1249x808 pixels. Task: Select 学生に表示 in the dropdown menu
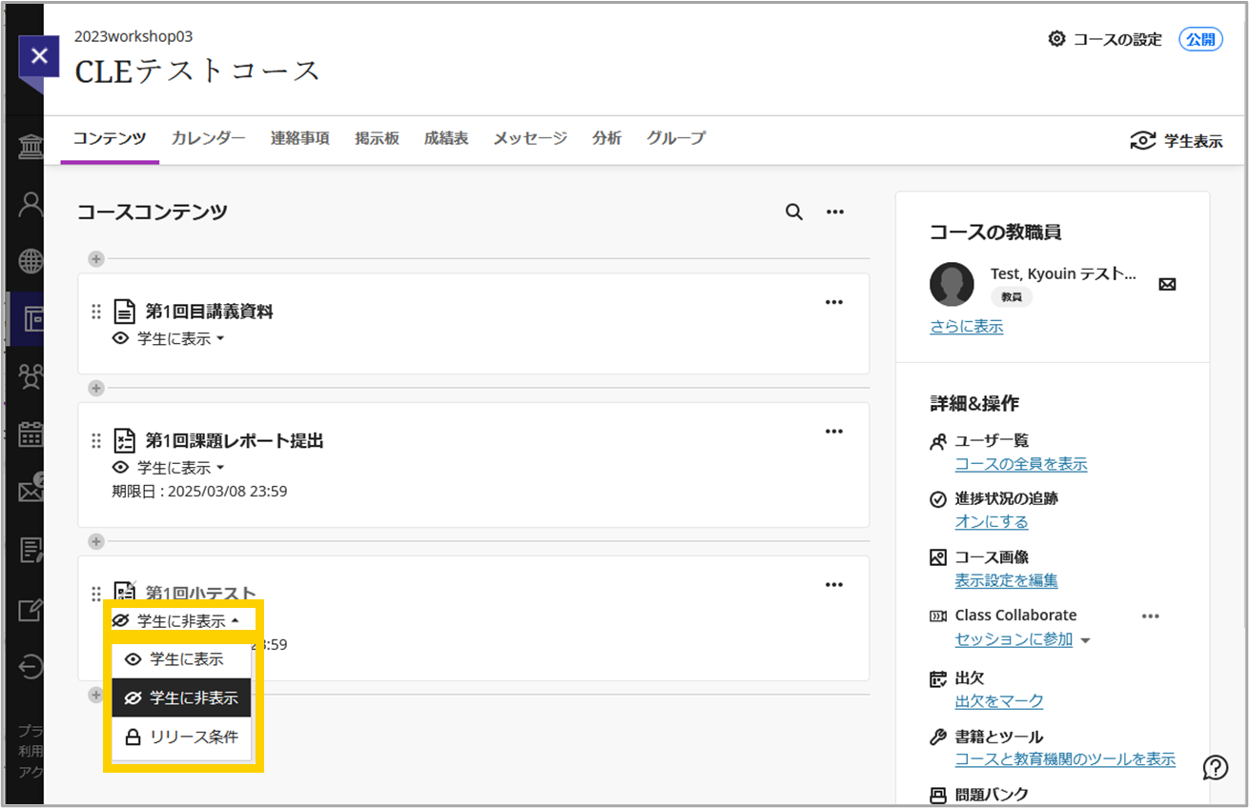click(181, 659)
